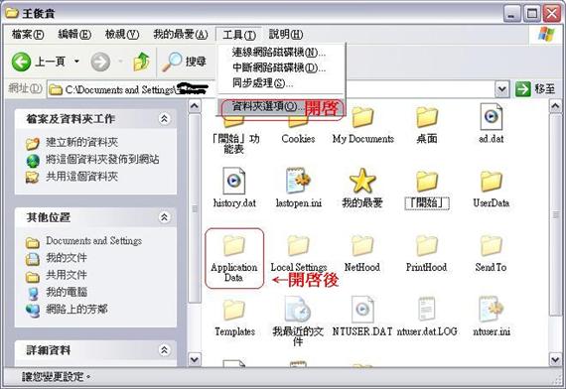Go to Documents and Settings link
Screen dimensions: 566x389
pyautogui.click(x=94, y=241)
